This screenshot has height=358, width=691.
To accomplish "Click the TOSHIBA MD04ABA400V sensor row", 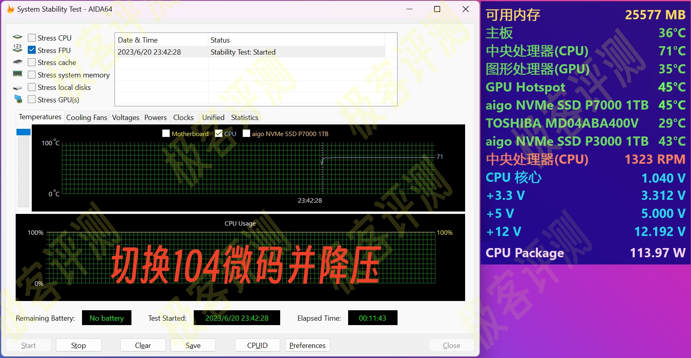I will tap(585, 123).
